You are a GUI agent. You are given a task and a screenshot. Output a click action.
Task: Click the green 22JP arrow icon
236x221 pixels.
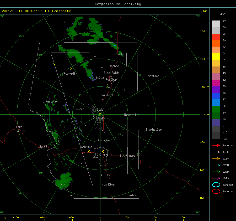[216, 172]
